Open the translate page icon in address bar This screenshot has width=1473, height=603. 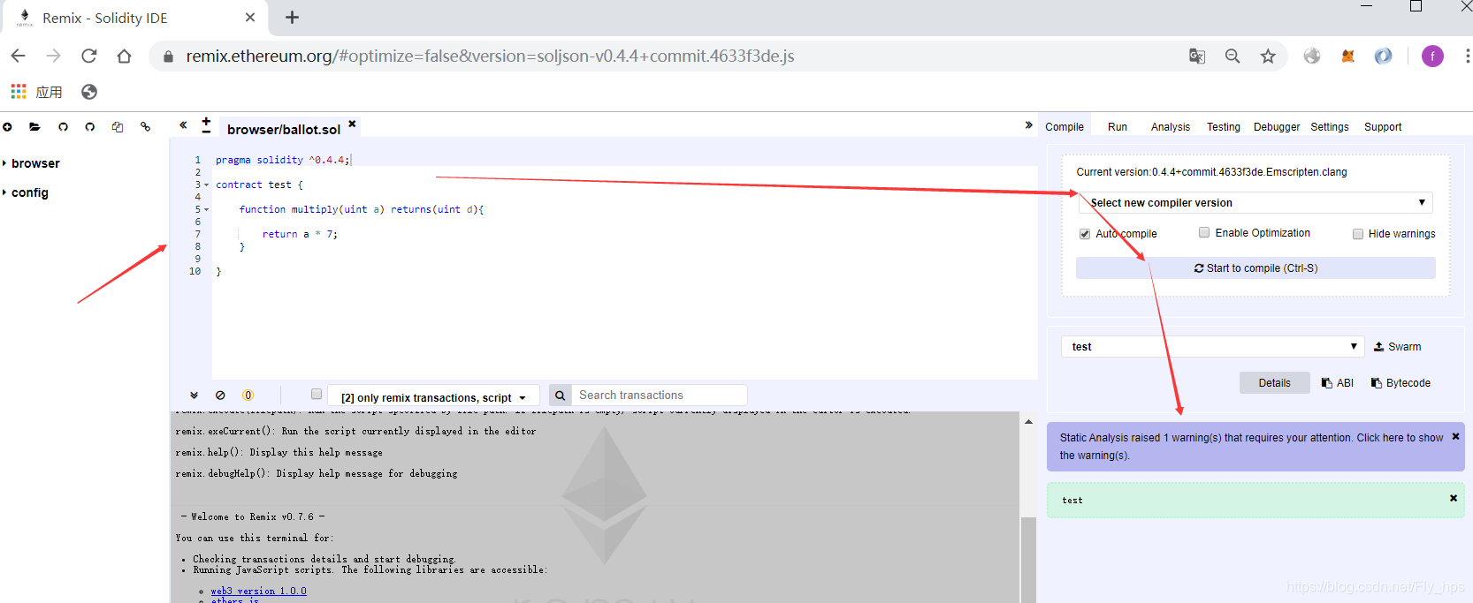[x=1197, y=56]
